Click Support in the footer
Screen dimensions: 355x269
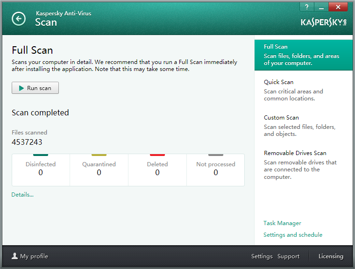(x=288, y=256)
